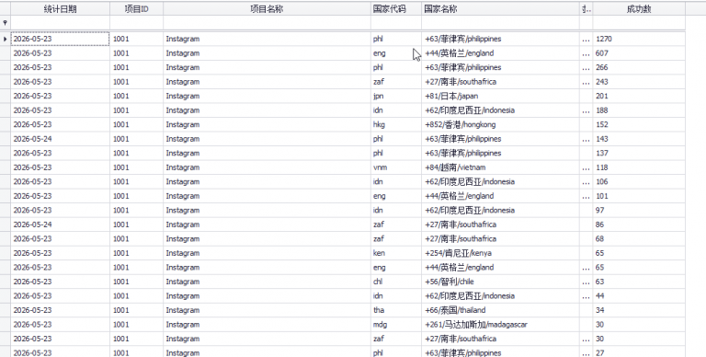The height and width of the screenshot is (357, 706).
Task: Select the success count cell 201
Action: 639,96
